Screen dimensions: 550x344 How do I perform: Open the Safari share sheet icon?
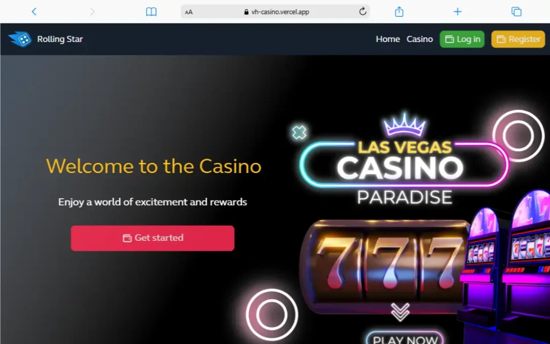[x=399, y=11]
